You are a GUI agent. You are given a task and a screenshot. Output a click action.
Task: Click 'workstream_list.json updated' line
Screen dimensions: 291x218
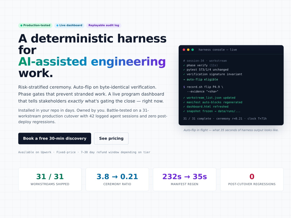tap(209, 98)
